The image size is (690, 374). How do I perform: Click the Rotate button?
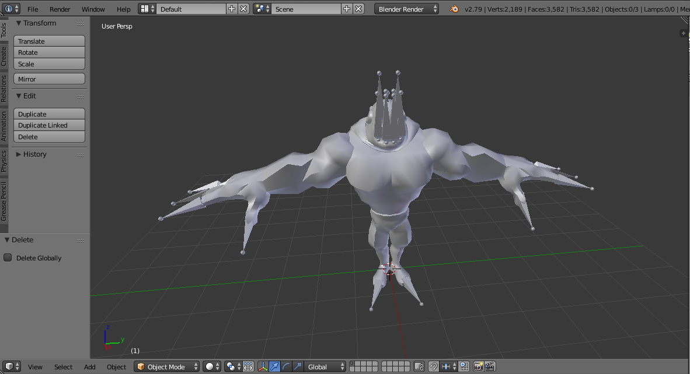click(x=49, y=52)
